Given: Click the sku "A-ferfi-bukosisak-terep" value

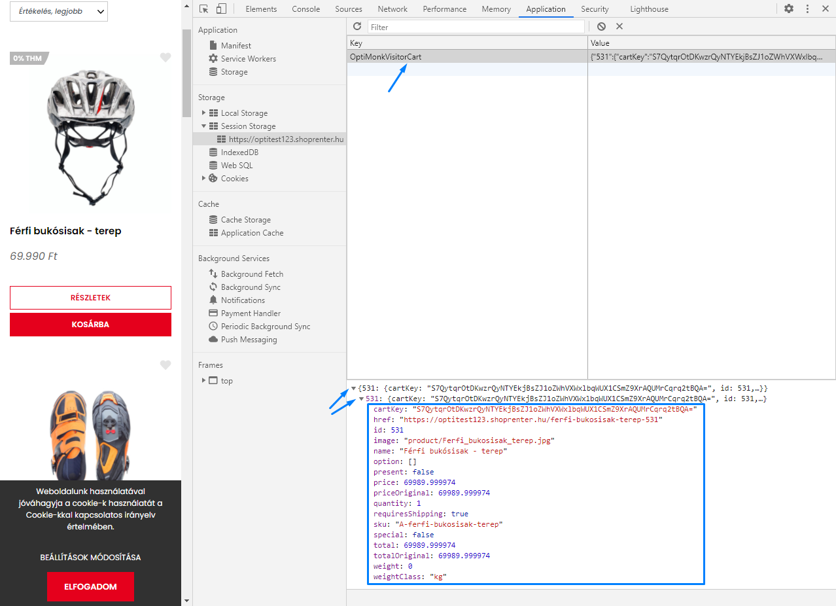Looking at the screenshot, I should [449, 524].
